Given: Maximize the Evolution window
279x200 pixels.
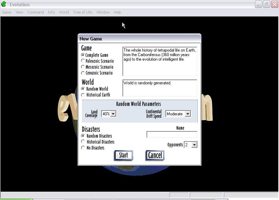Looking at the screenshot, I should 266,5.
